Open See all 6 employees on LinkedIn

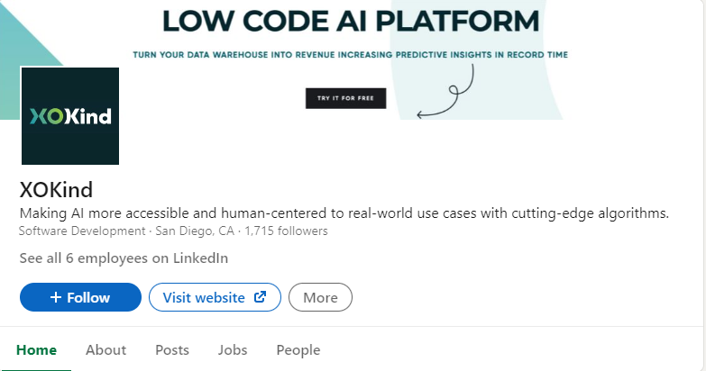point(124,258)
